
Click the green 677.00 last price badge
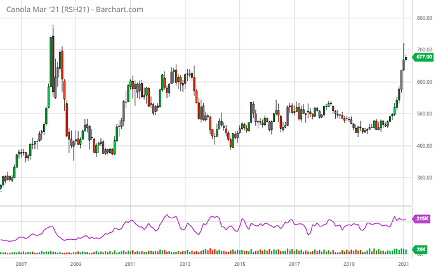[x=423, y=57]
